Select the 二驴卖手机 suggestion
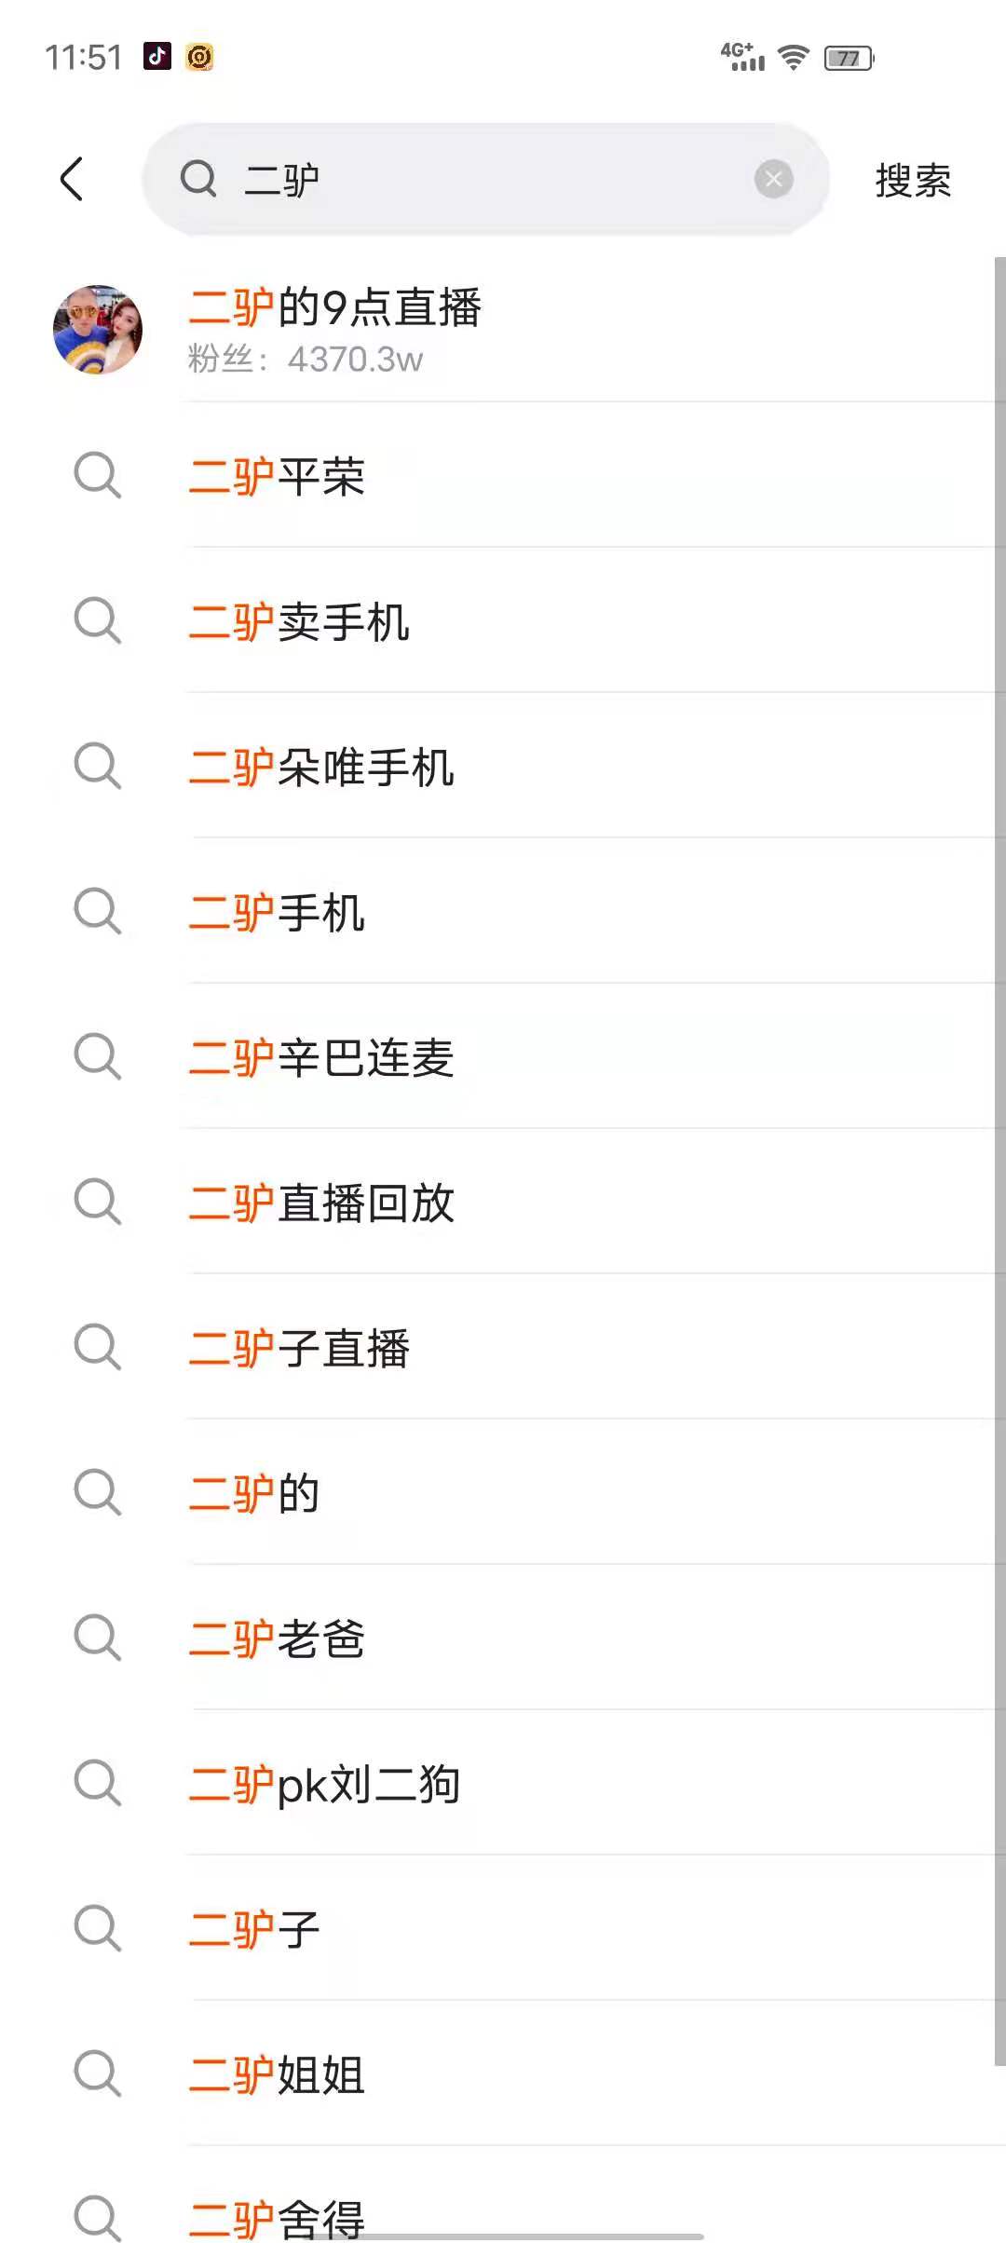 click(x=299, y=622)
